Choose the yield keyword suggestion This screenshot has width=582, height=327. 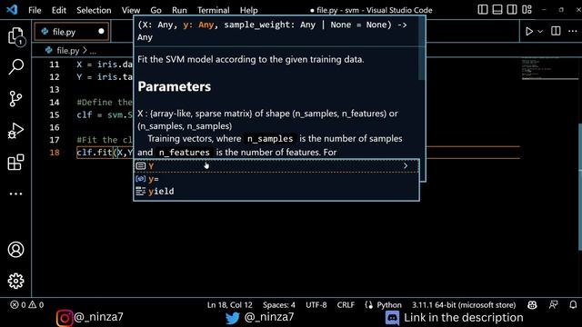coord(276,192)
